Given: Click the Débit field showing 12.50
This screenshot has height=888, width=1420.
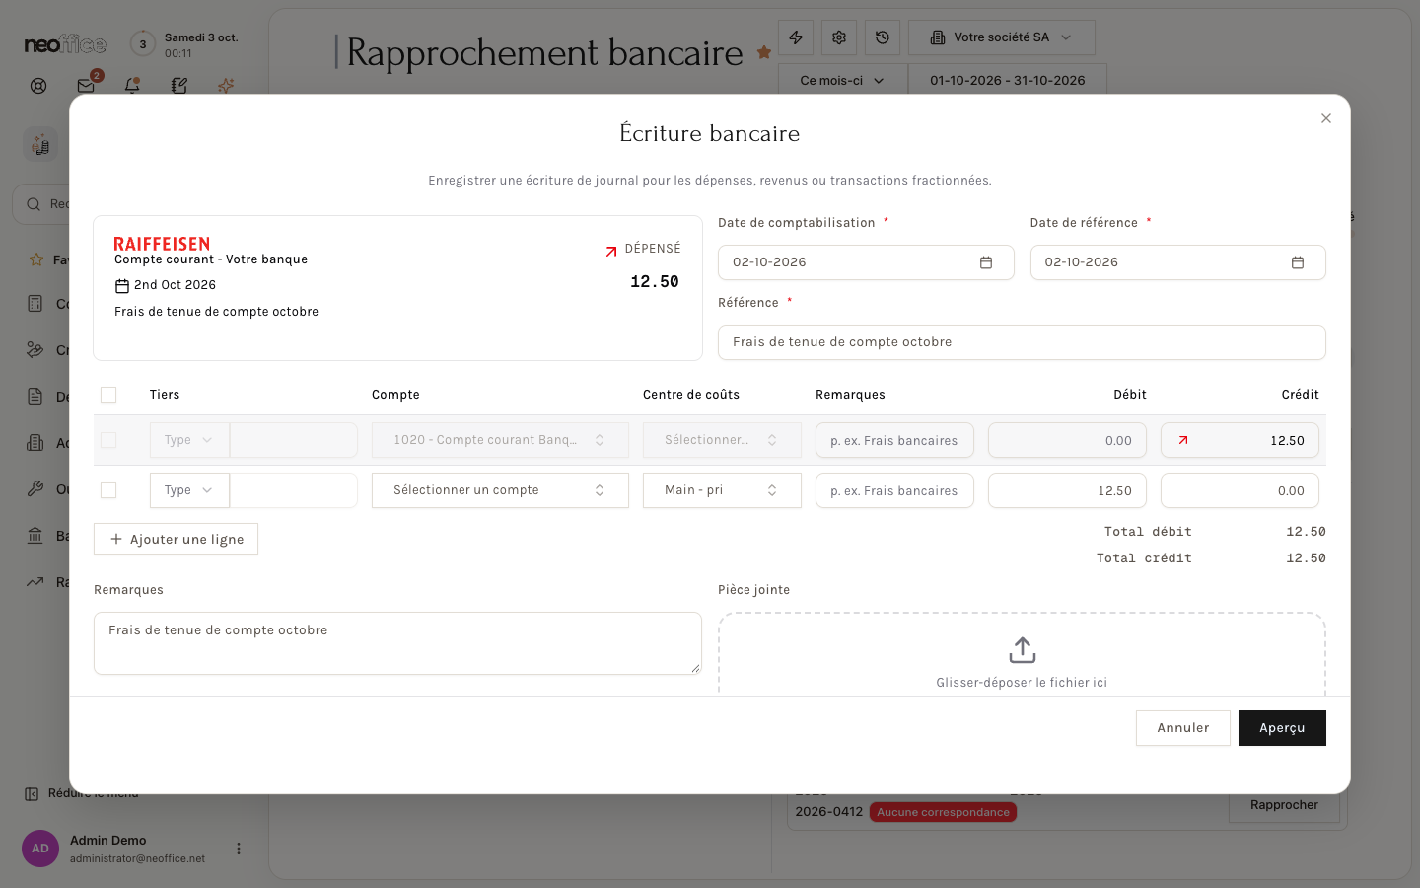Looking at the screenshot, I should pos(1067,490).
